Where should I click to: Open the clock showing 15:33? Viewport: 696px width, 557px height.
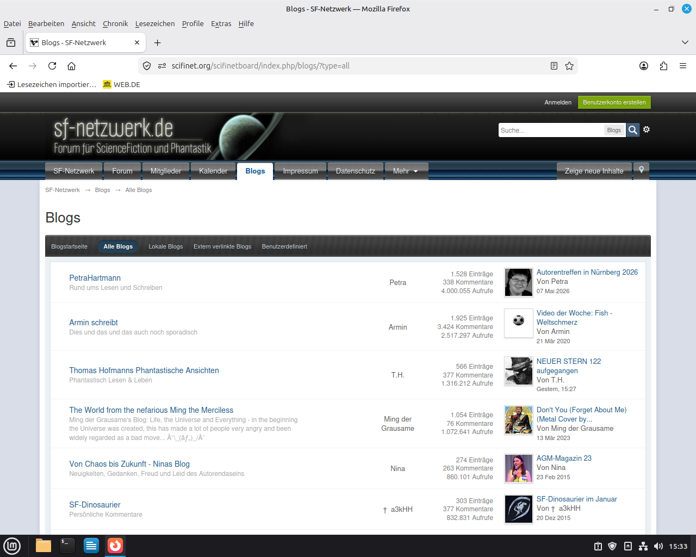point(678,546)
